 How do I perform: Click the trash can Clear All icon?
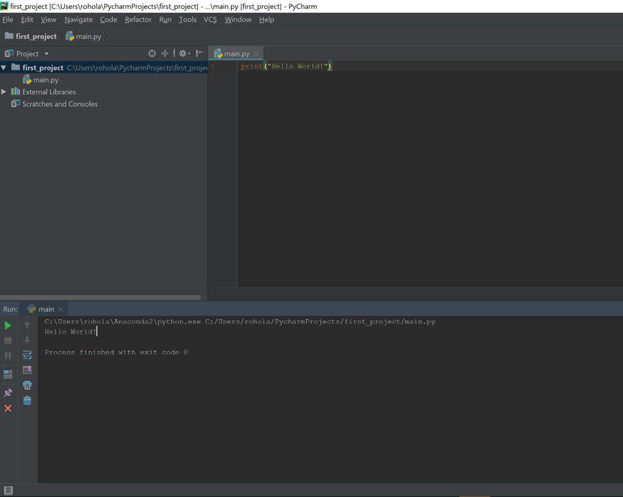tap(27, 400)
